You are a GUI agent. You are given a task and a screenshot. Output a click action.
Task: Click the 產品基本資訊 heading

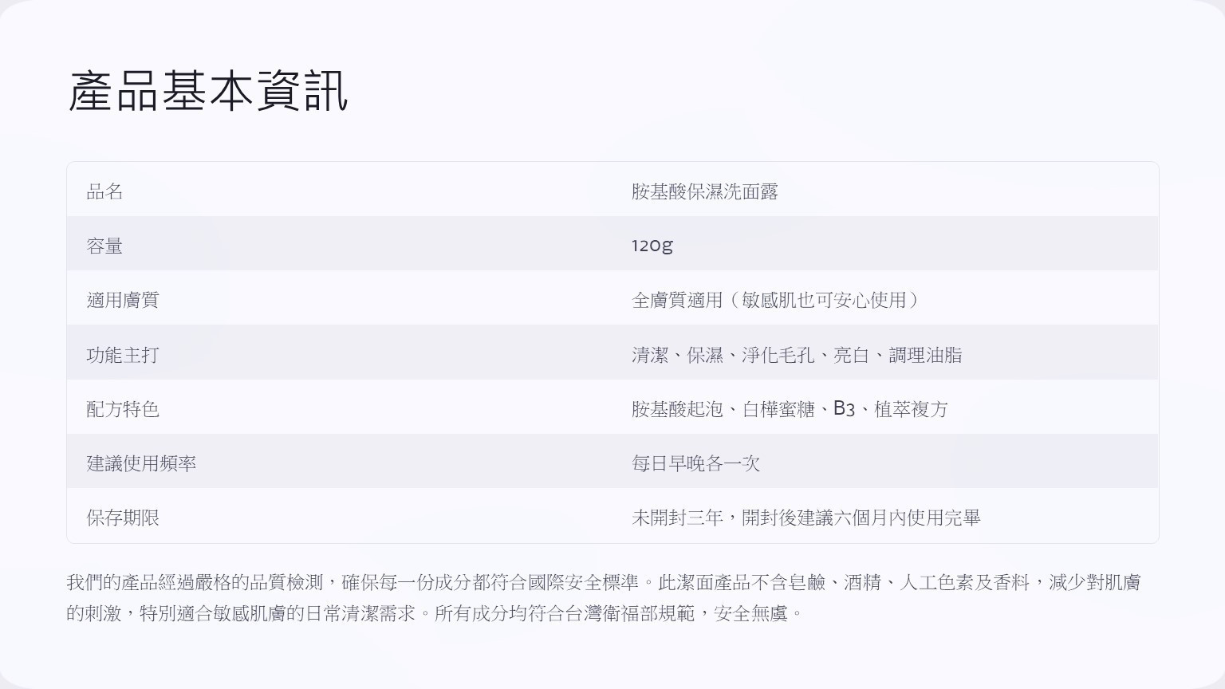click(207, 91)
